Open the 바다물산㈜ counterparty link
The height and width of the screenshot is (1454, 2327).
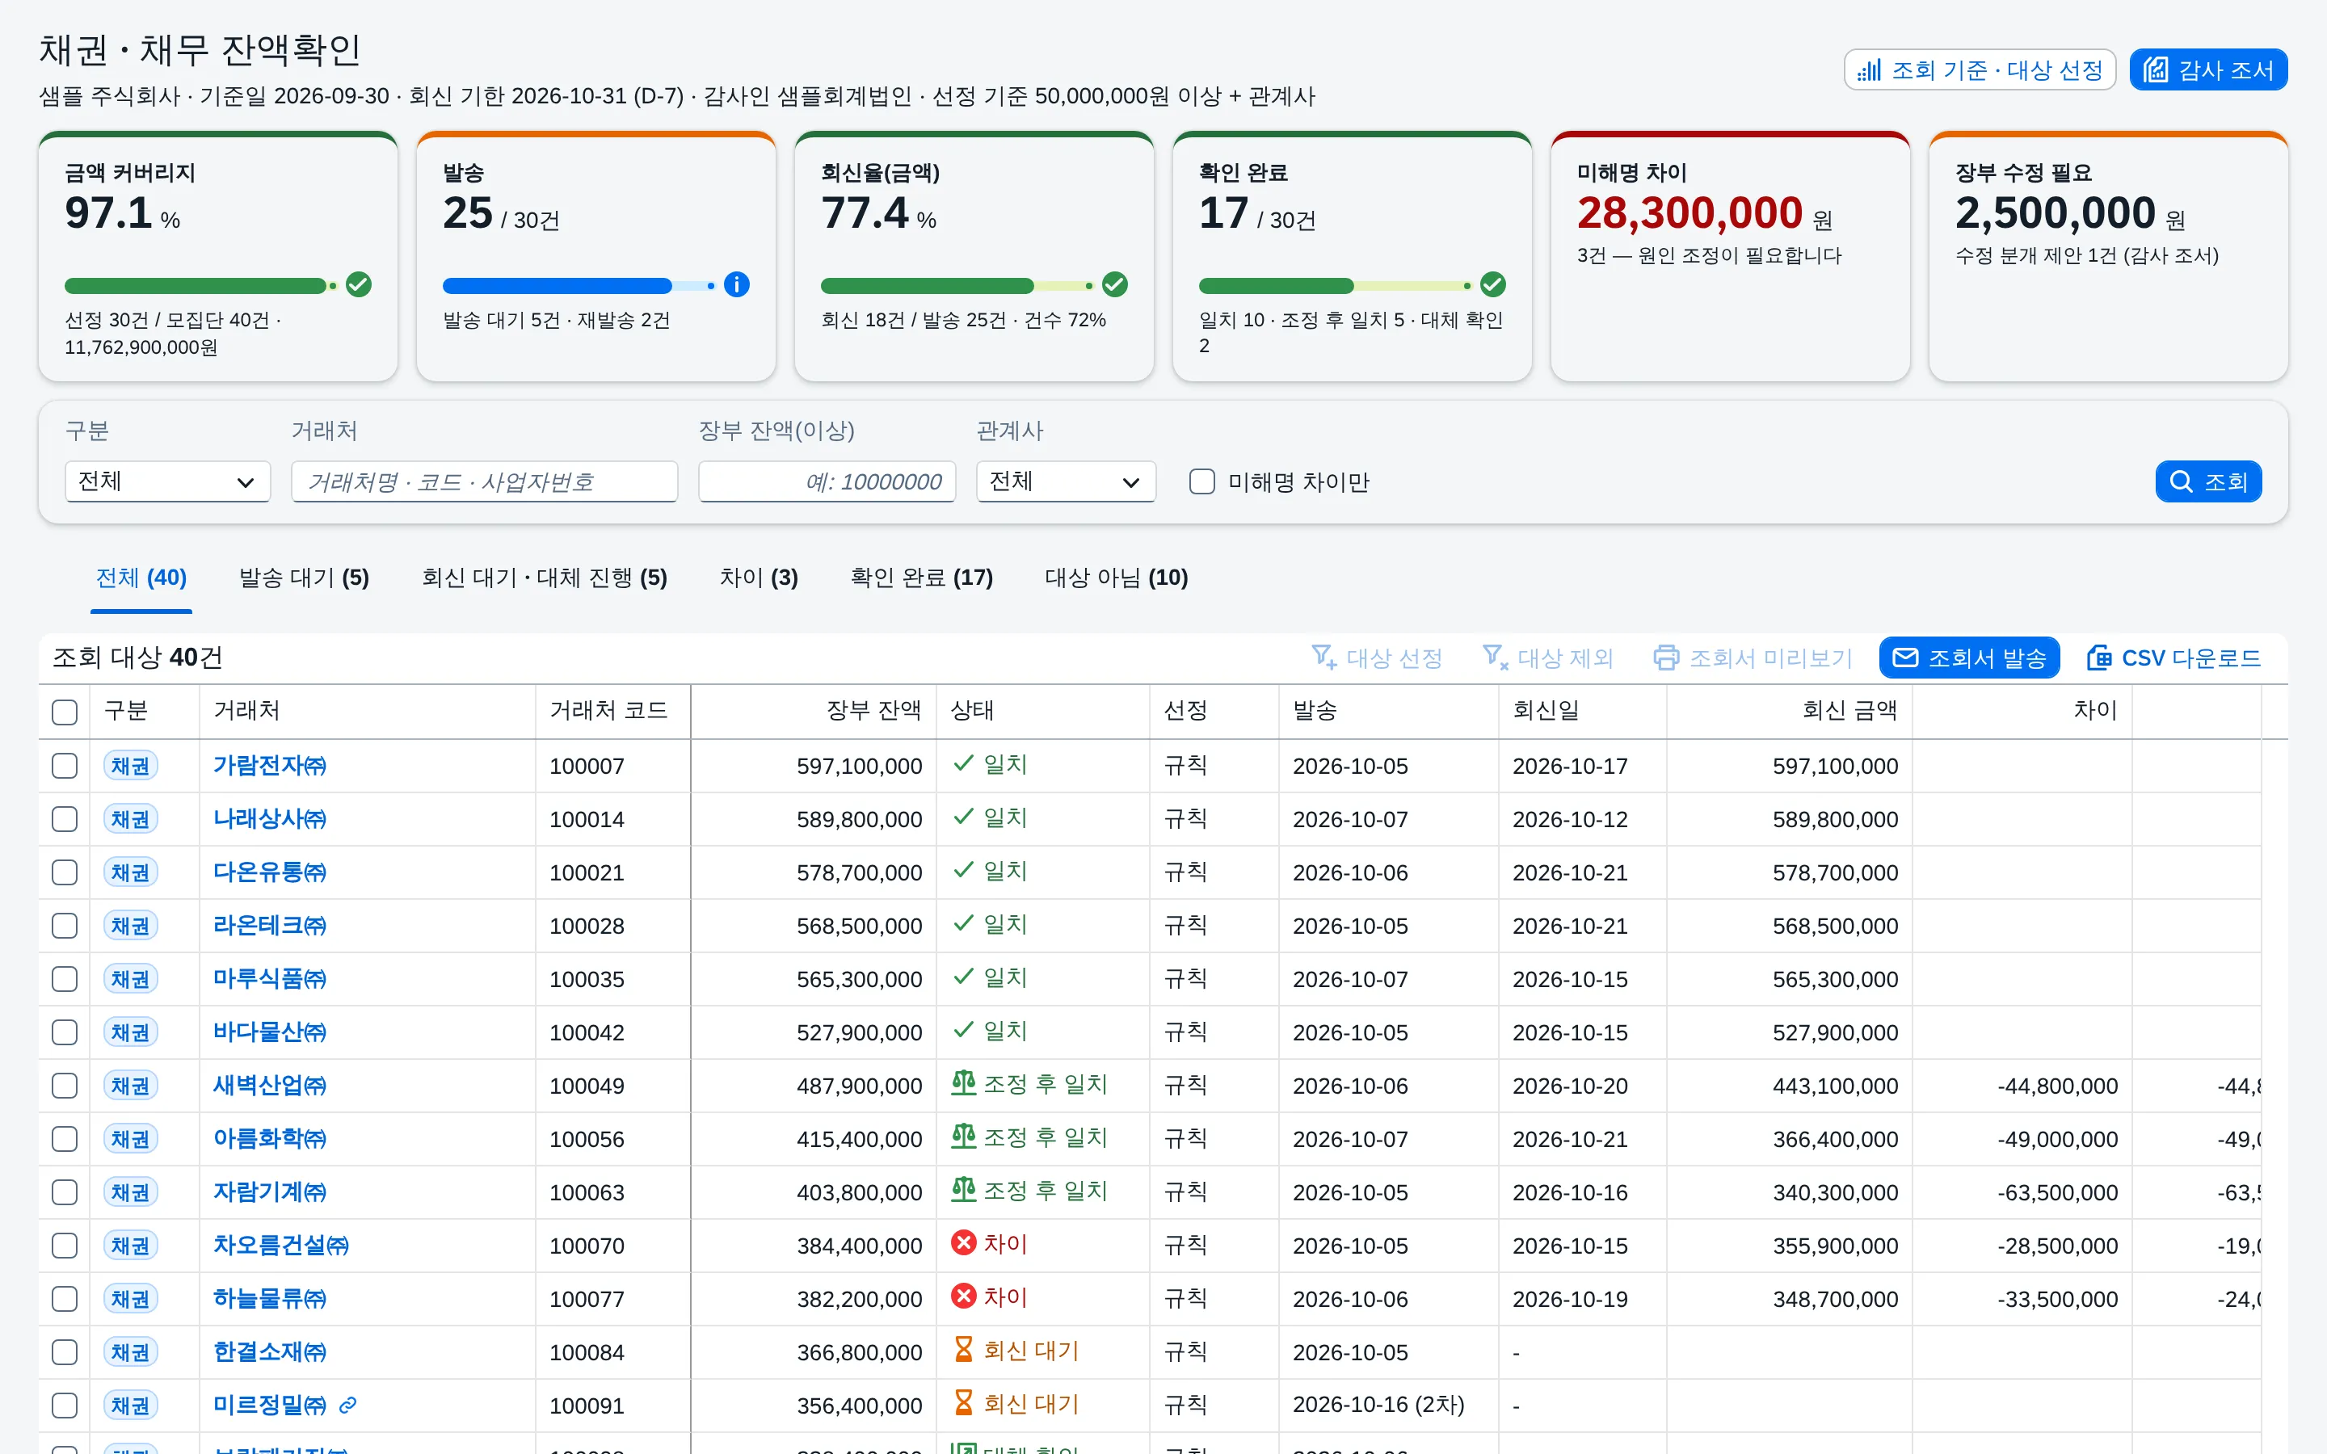[269, 1033]
